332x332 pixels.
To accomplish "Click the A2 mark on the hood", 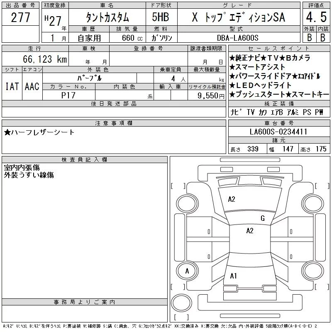I will 232,199.
